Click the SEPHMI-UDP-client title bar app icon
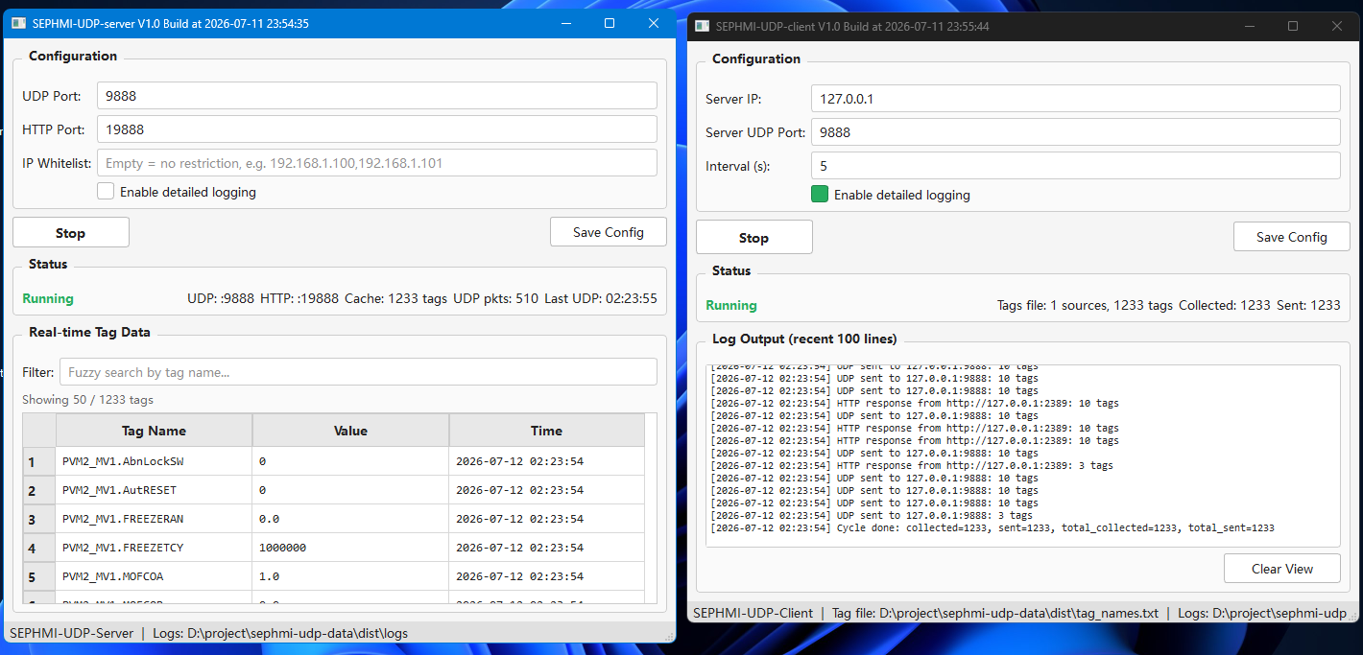 [x=702, y=26]
